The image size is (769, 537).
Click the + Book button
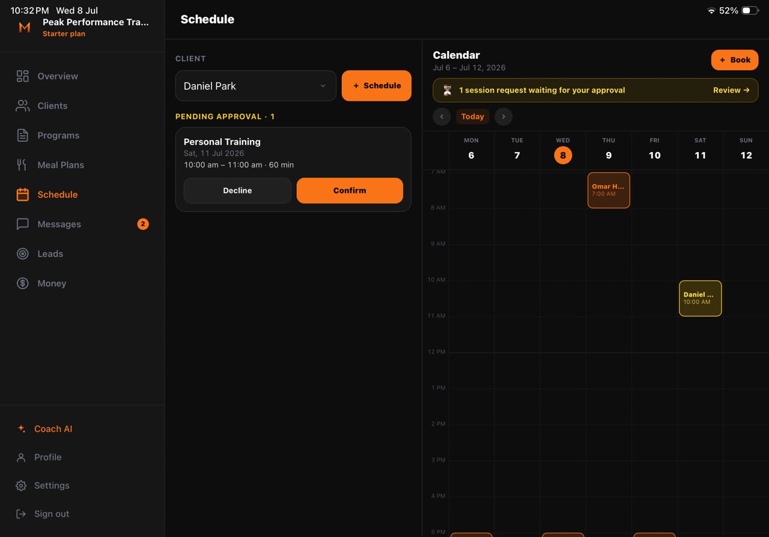(x=735, y=60)
